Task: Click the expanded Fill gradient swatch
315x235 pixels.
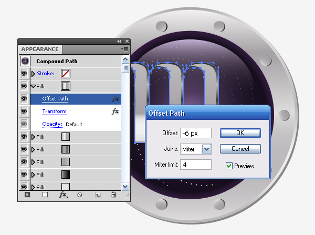Action: coord(66,86)
